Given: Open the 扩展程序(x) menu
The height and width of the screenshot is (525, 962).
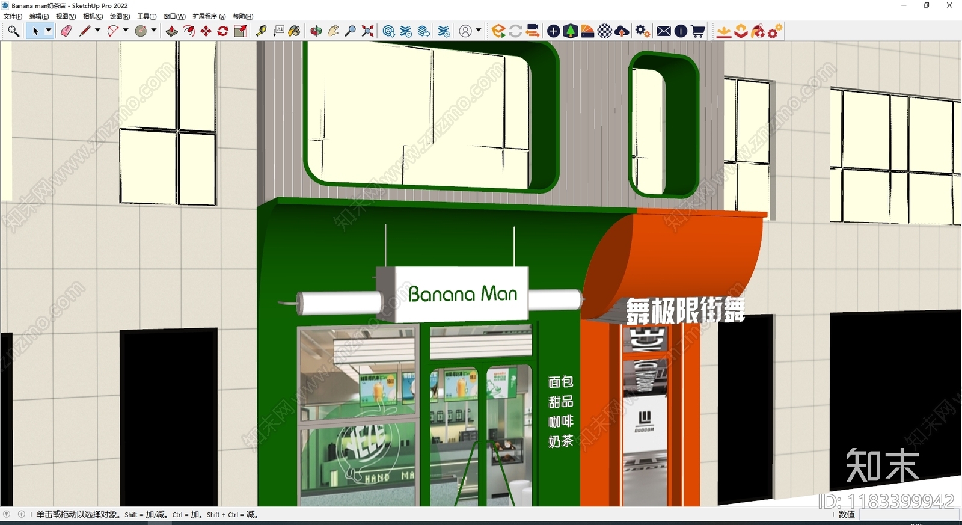Looking at the screenshot, I should [x=209, y=16].
